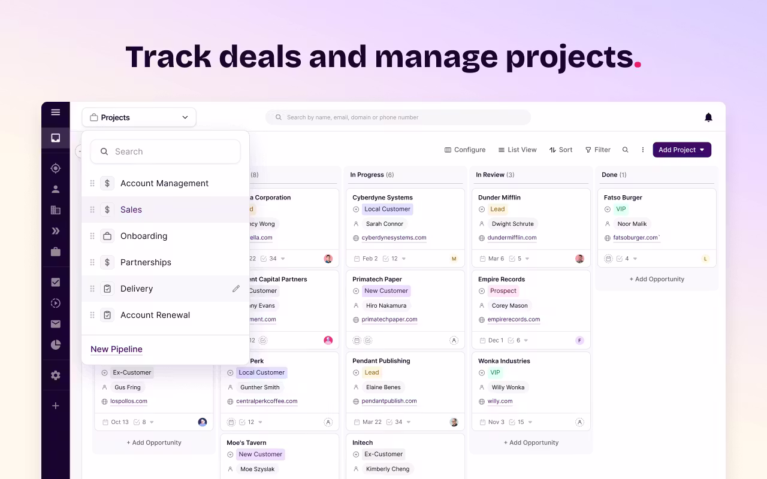Open the dundermifflin.com link
This screenshot has height=479, width=767.
click(x=512, y=238)
